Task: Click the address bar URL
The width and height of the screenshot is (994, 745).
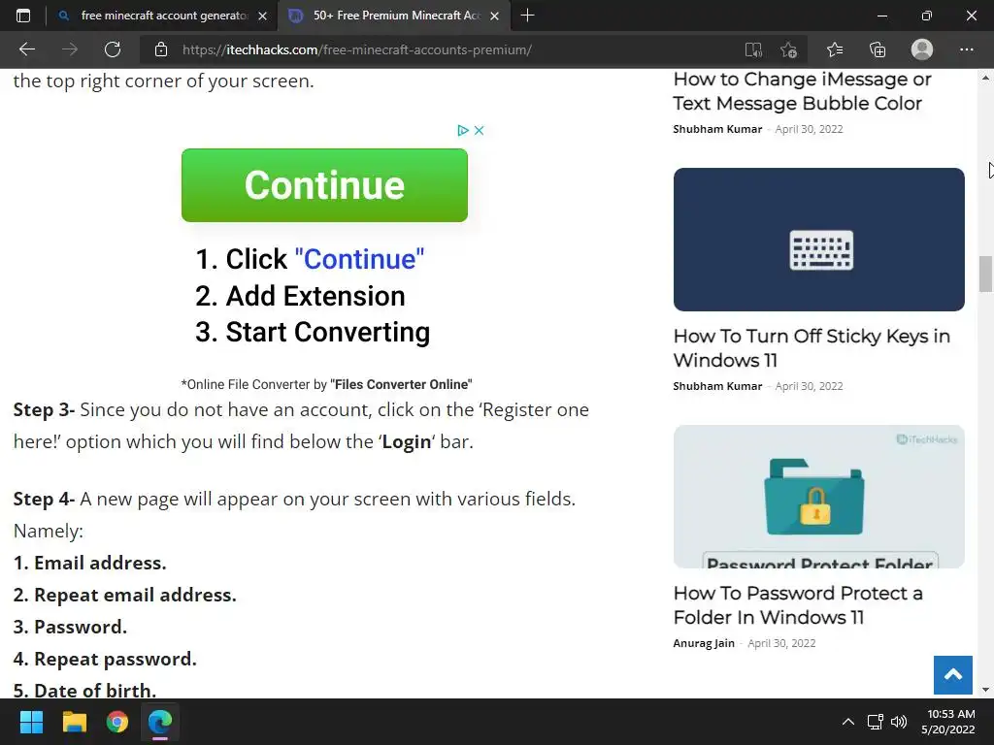Action: pos(357,50)
